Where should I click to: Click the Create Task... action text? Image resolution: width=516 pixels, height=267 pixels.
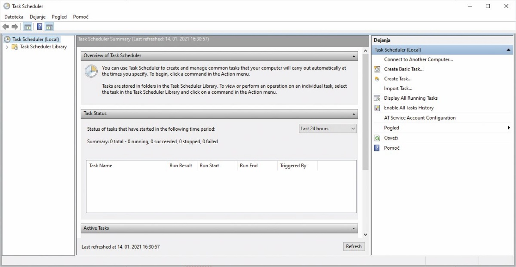tap(398, 79)
